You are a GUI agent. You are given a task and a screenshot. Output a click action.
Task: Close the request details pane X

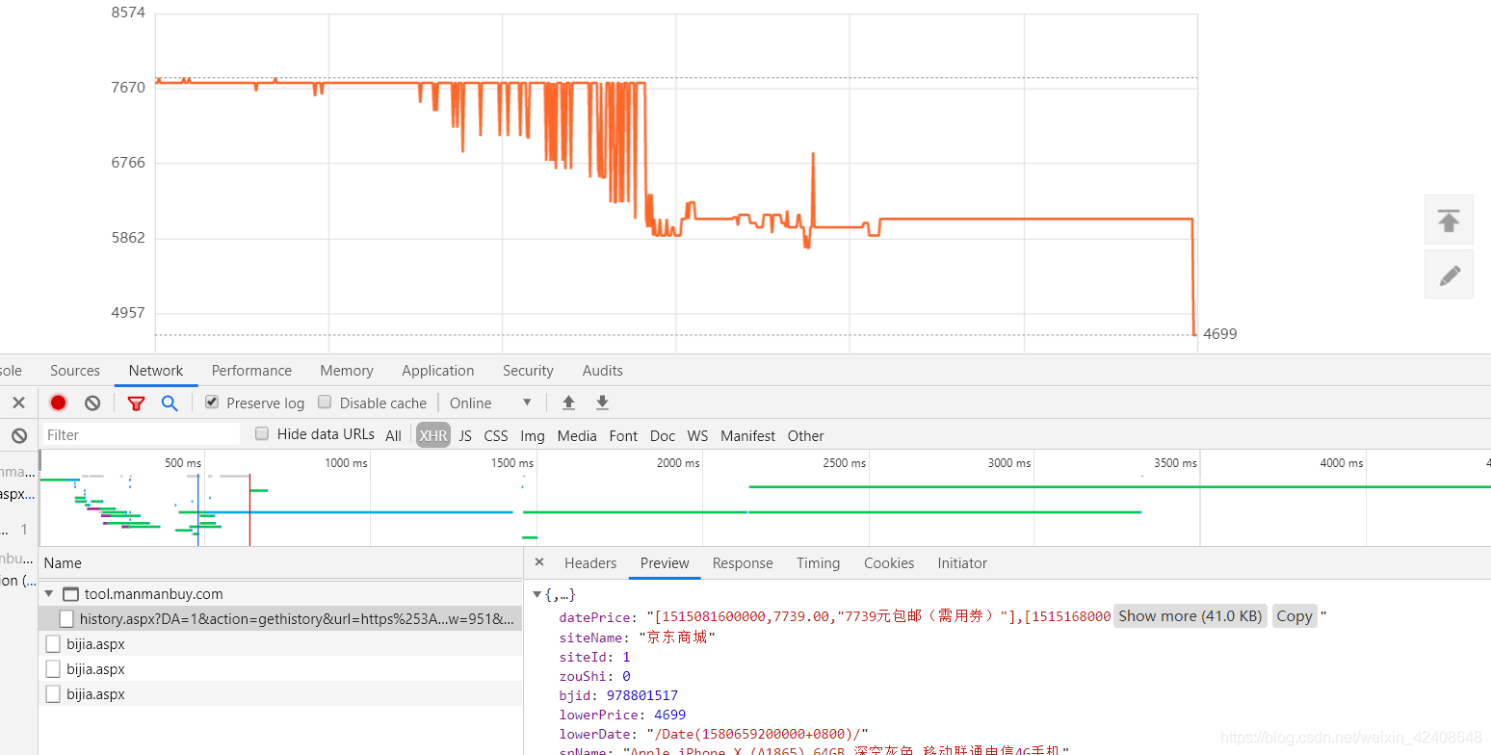[x=539, y=562]
